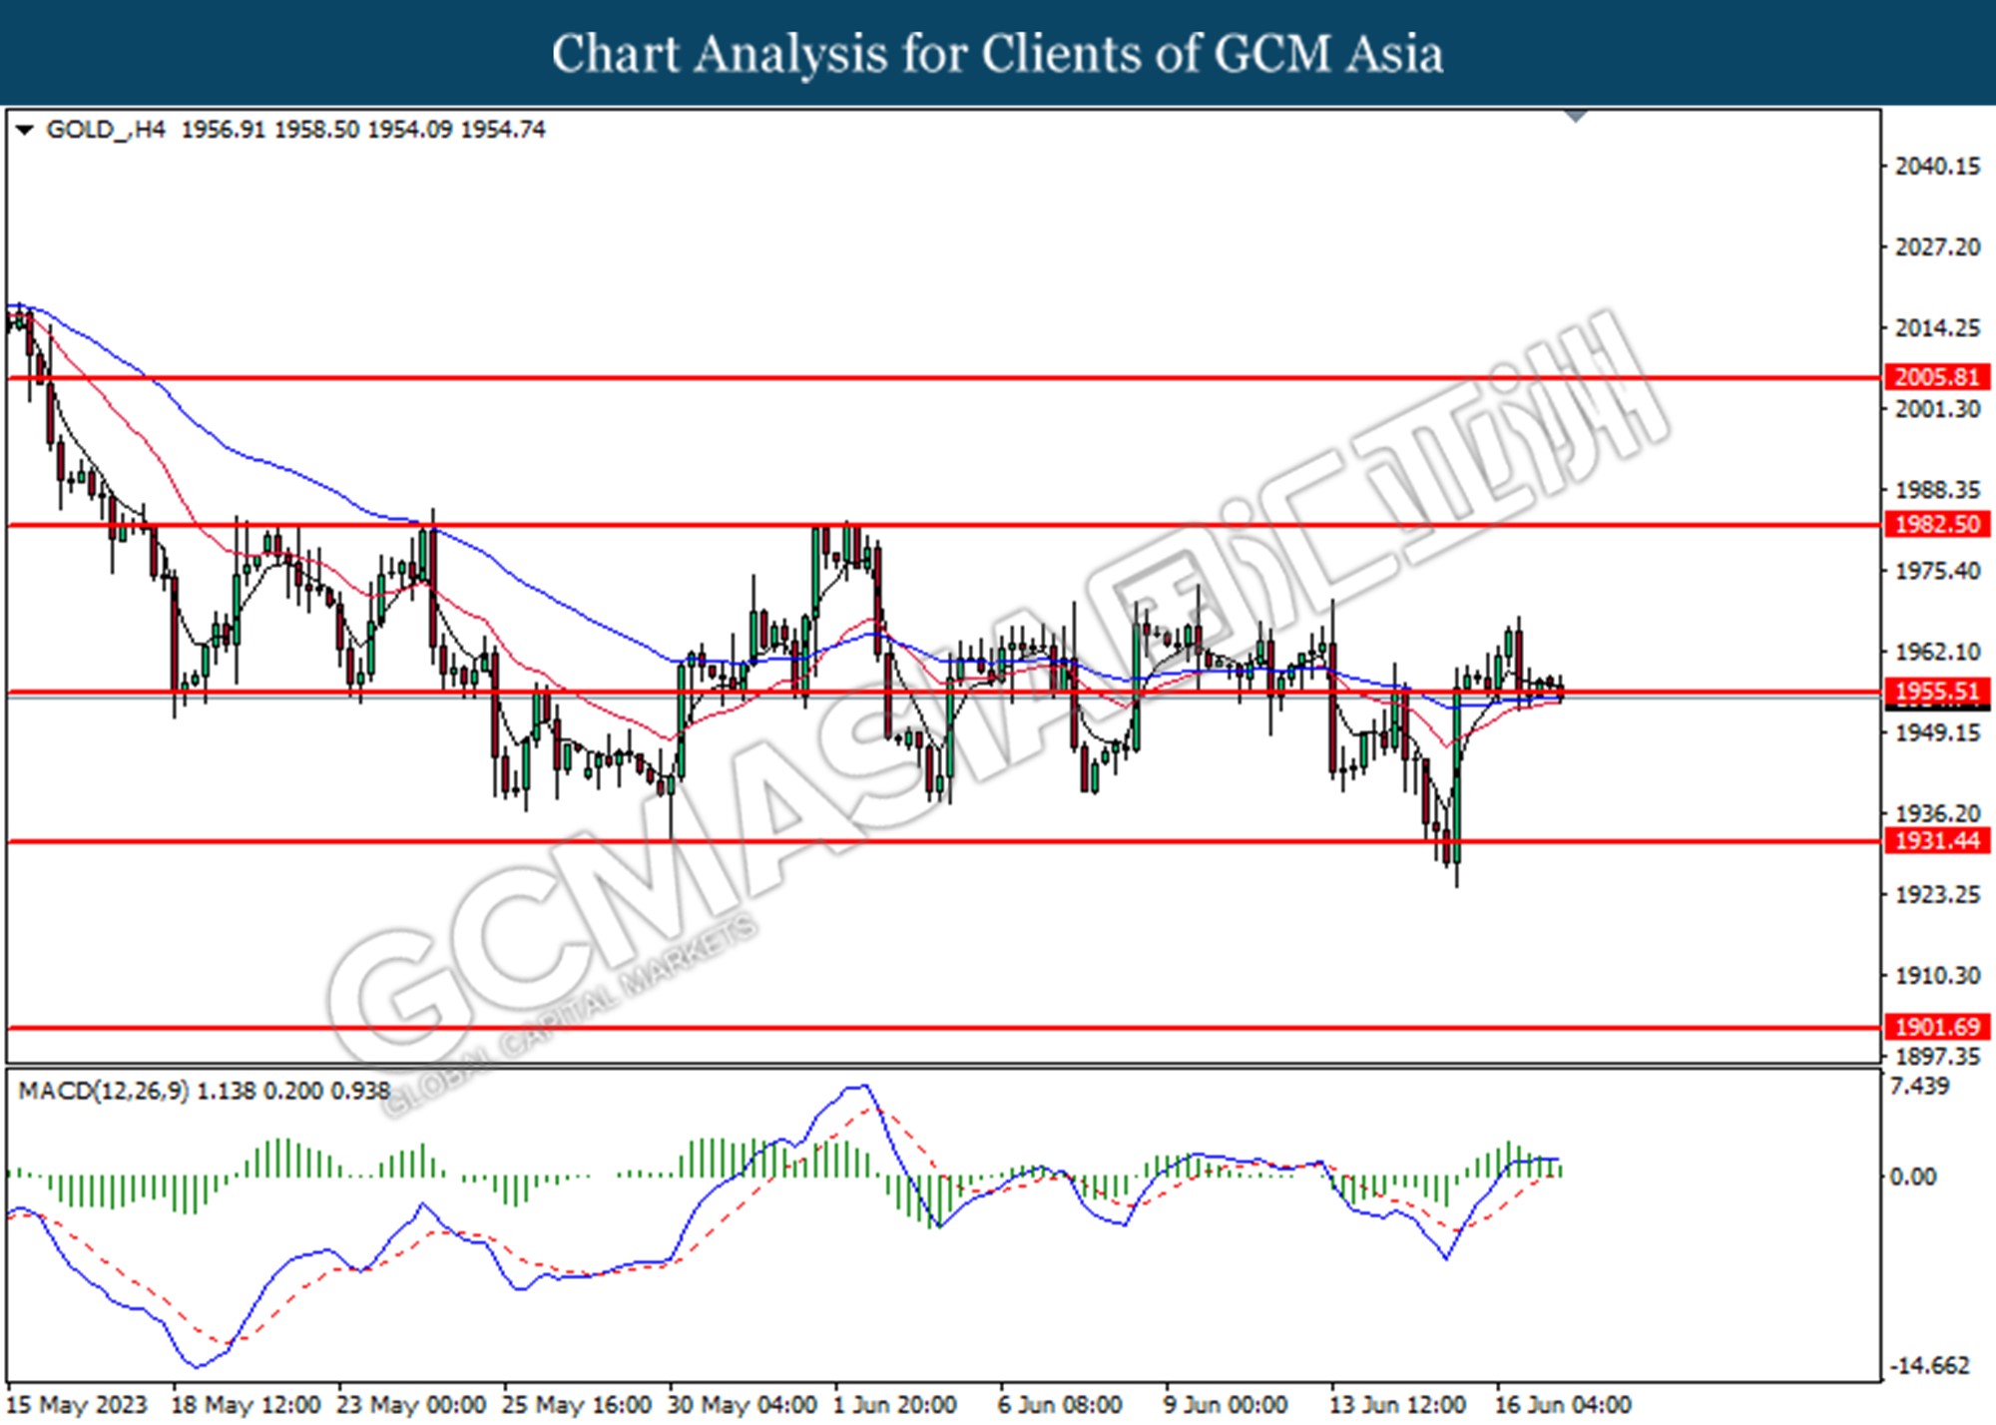Click the 23 May 00:00 time label
Viewport: 1996px width, 1425px height.
point(412,1405)
